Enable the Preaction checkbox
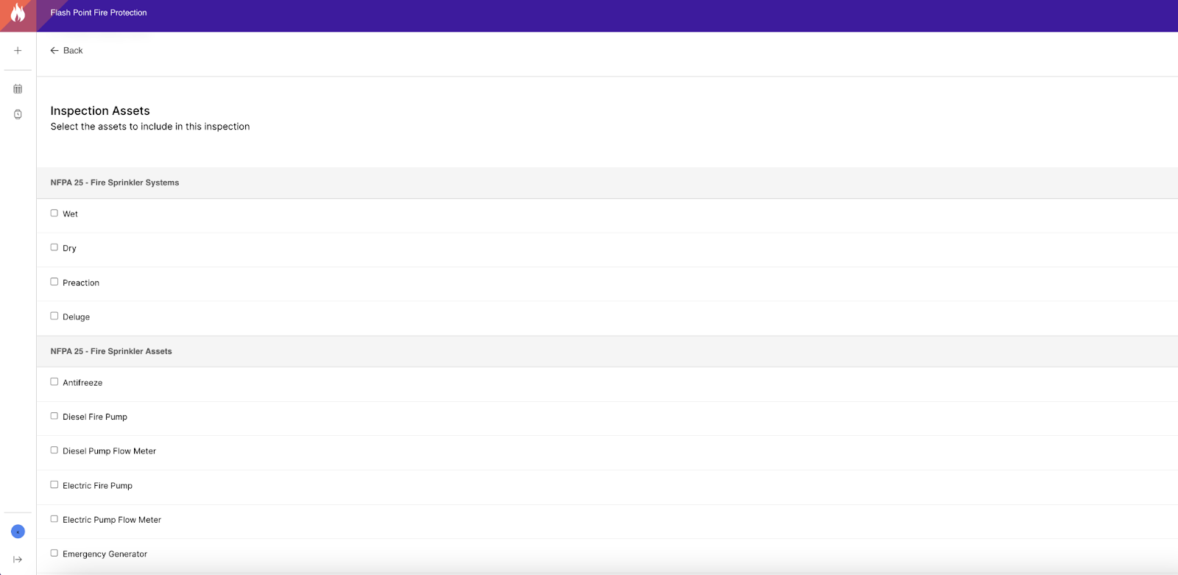 [x=54, y=282]
